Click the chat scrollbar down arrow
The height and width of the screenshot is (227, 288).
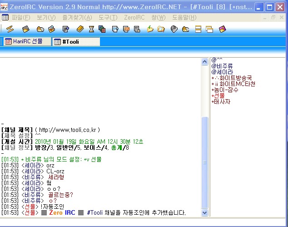204,212
